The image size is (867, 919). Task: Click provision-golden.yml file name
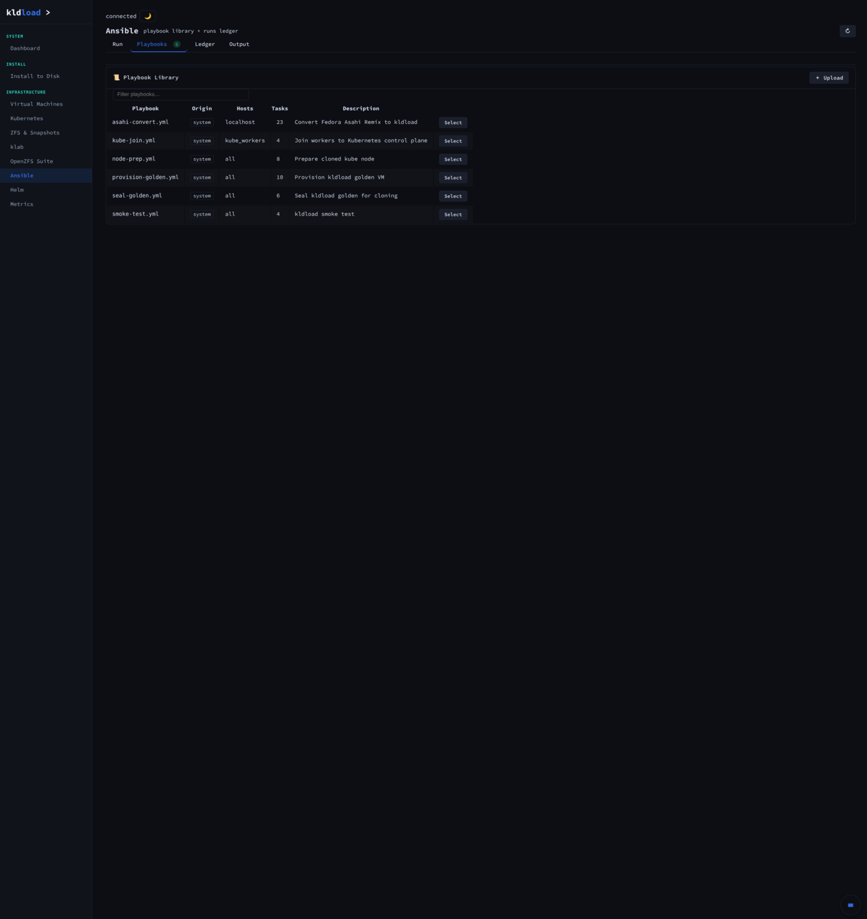pyautogui.click(x=146, y=177)
